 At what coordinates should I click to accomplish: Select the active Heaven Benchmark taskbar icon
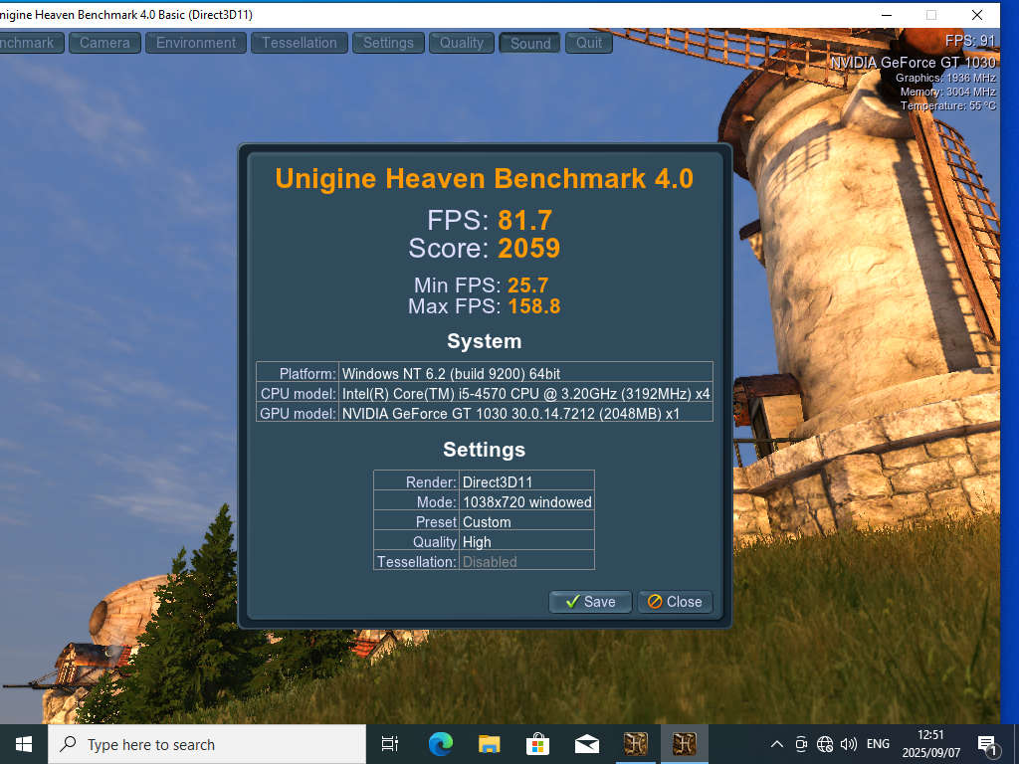(685, 743)
